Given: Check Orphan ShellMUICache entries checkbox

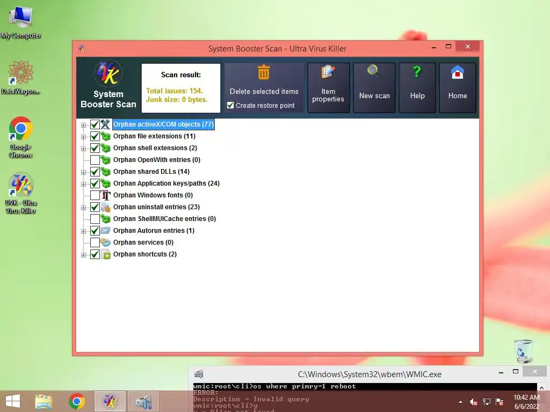Looking at the screenshot, I should point(95,219).
